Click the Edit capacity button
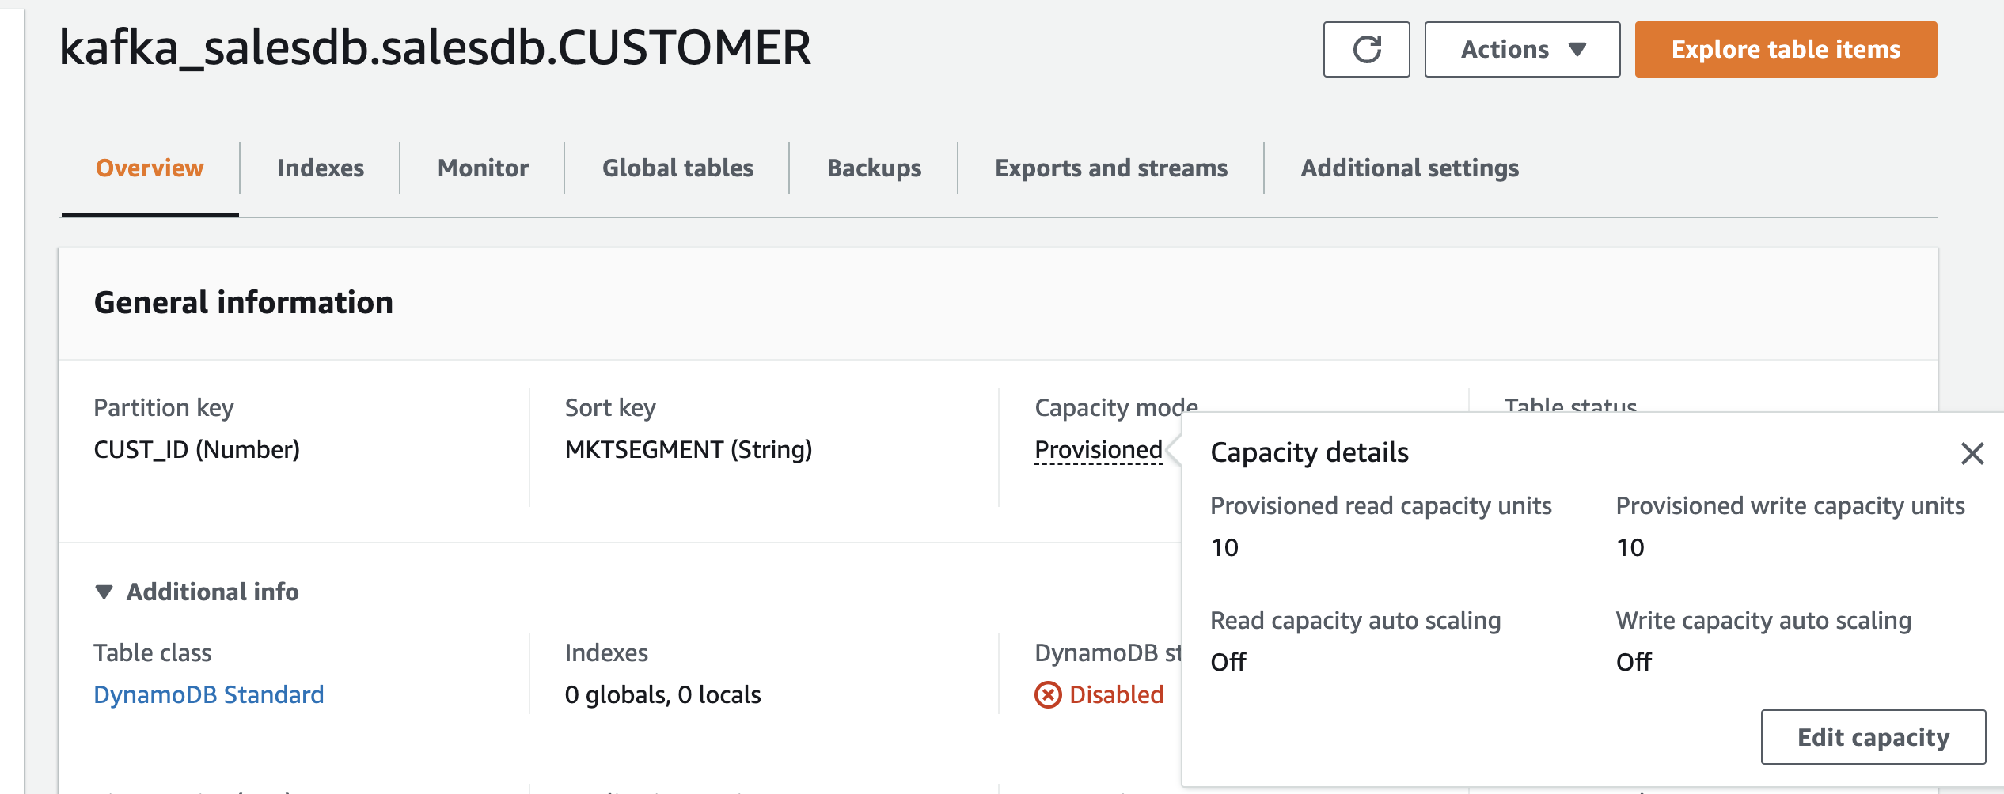 click(1873, 737)
